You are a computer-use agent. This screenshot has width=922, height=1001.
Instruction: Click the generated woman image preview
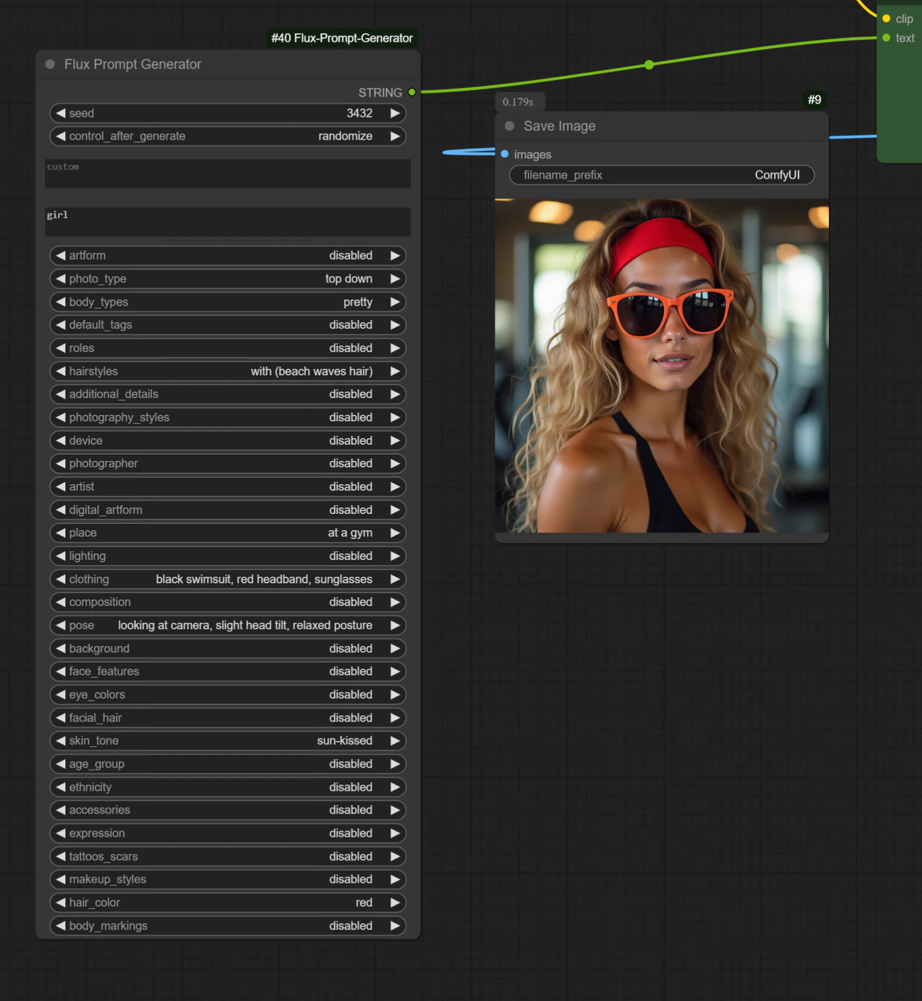tap(661, 365)
